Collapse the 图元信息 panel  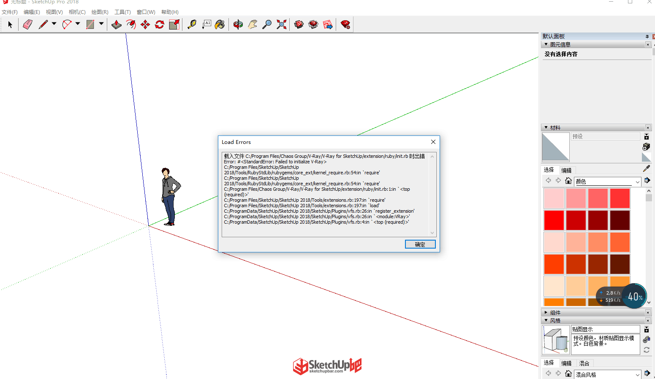tap(546, 44)
